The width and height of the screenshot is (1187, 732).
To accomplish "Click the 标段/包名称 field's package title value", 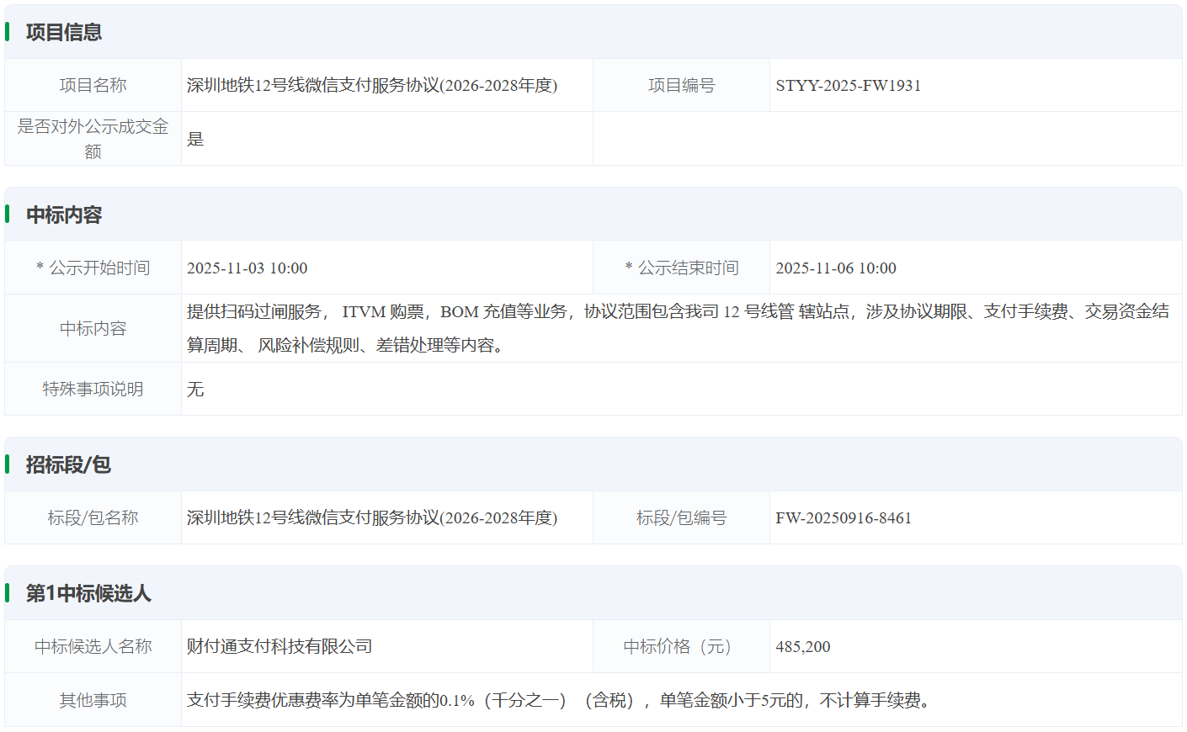I will 371,517.
